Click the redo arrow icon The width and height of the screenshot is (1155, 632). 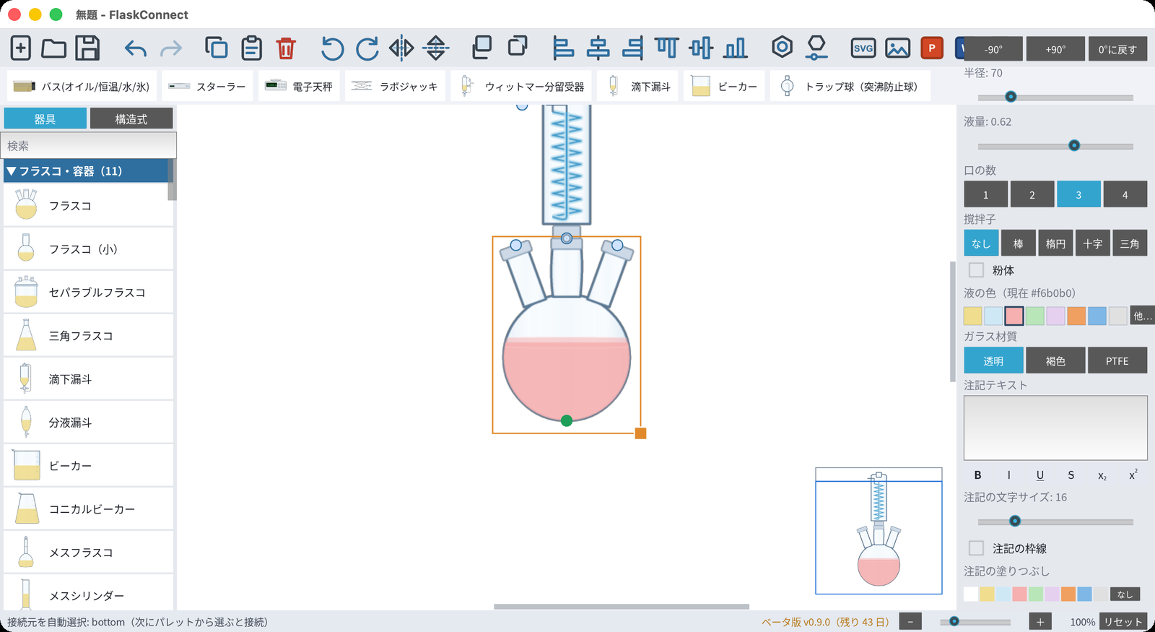point(171,49)
